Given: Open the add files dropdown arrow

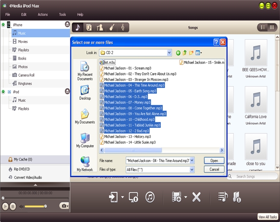Looking at the screenshot, I should [186, 197].
